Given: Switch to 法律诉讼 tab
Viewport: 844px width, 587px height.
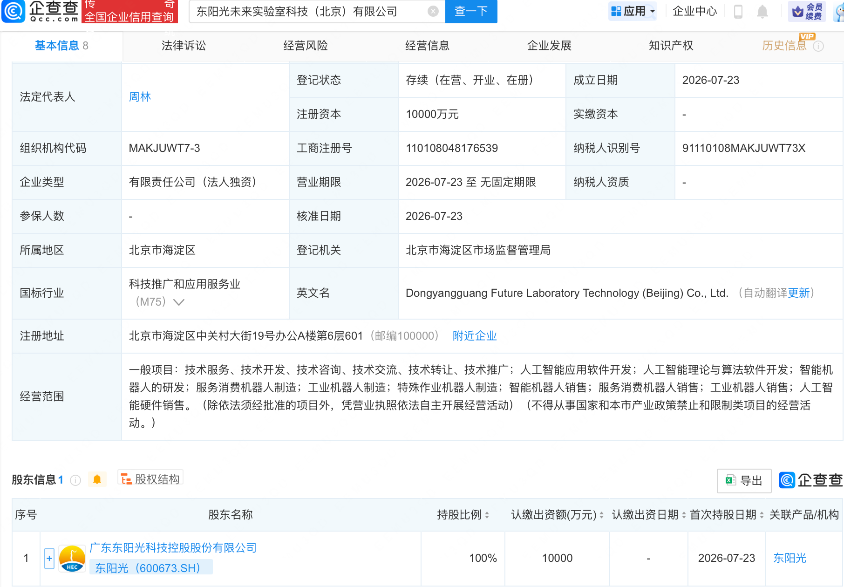Looking at the screenshot, I should (184, 46).
